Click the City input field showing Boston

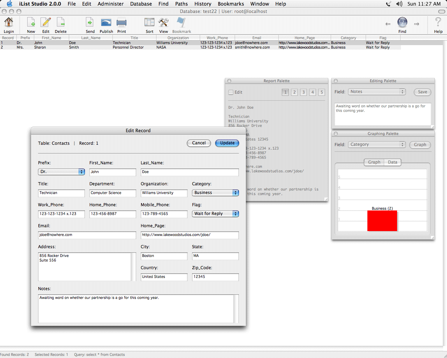click(164, 256)
